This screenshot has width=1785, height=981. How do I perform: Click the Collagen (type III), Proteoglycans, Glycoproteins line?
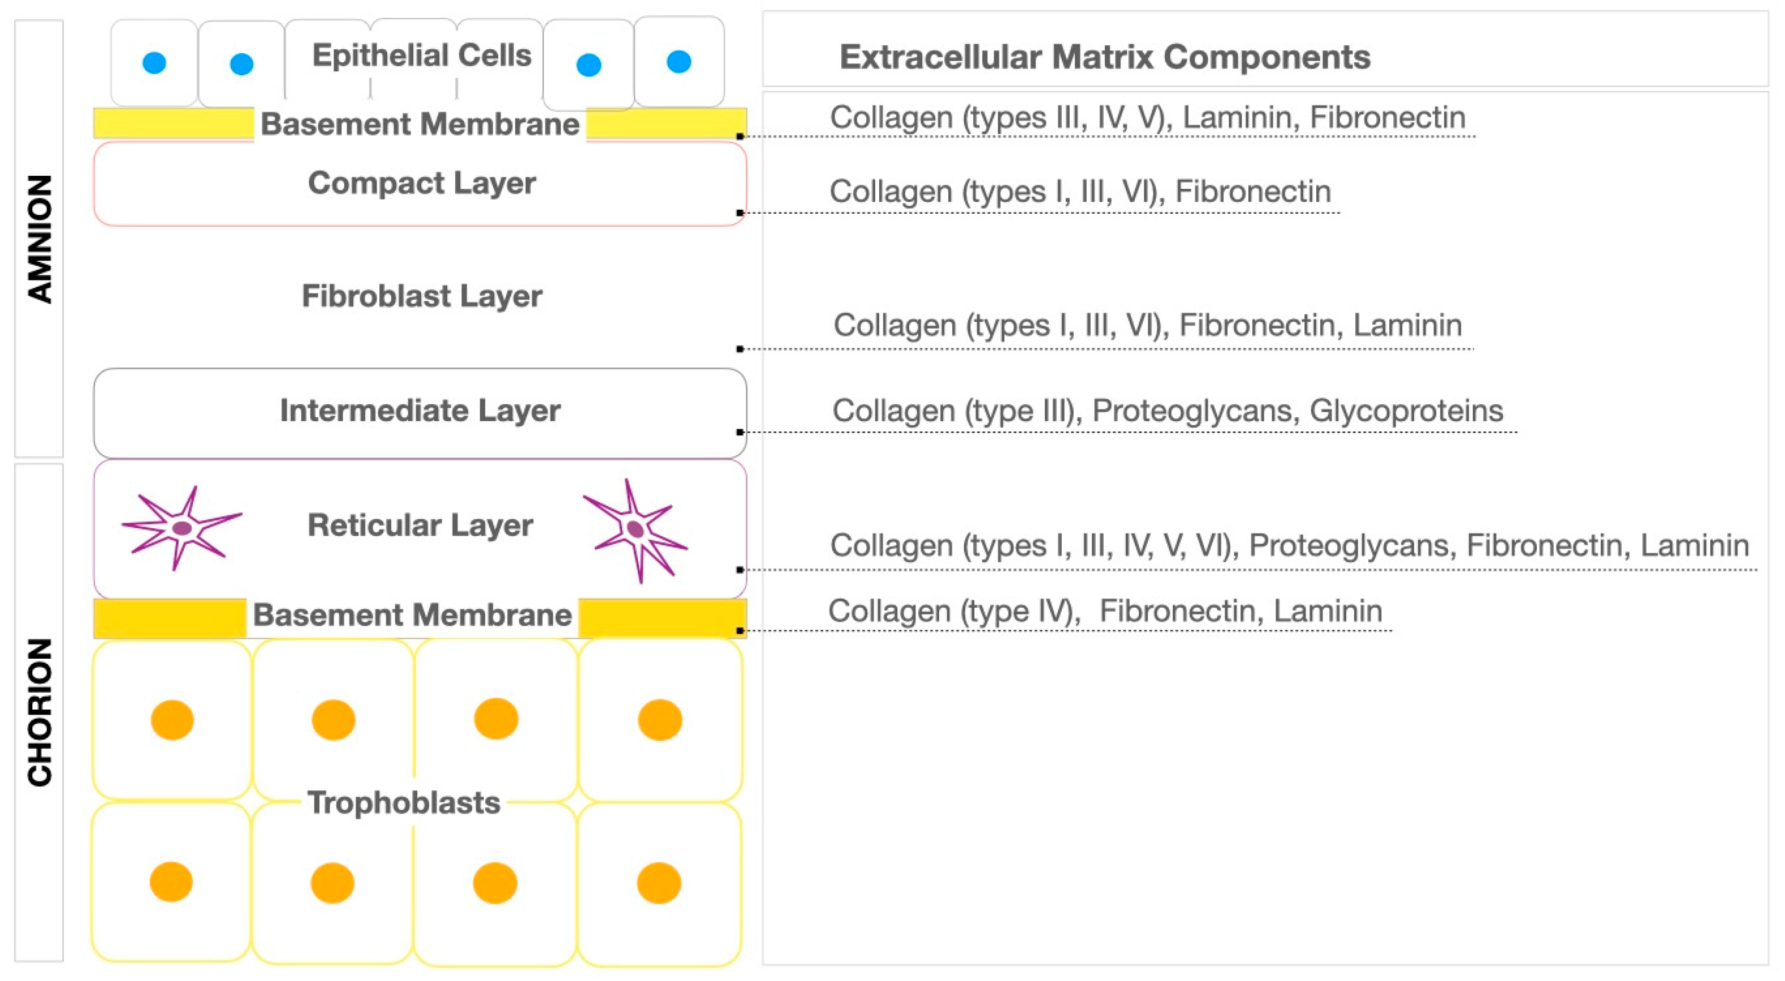coord(1167,411)
